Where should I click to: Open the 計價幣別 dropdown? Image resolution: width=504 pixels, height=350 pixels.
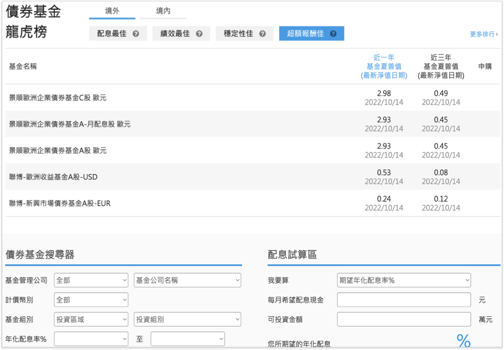[x=91, y=300]
